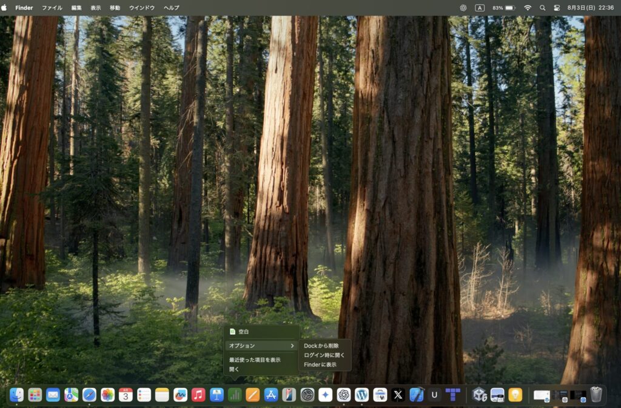
Task: Open Spotlight search
Action: 543,7
